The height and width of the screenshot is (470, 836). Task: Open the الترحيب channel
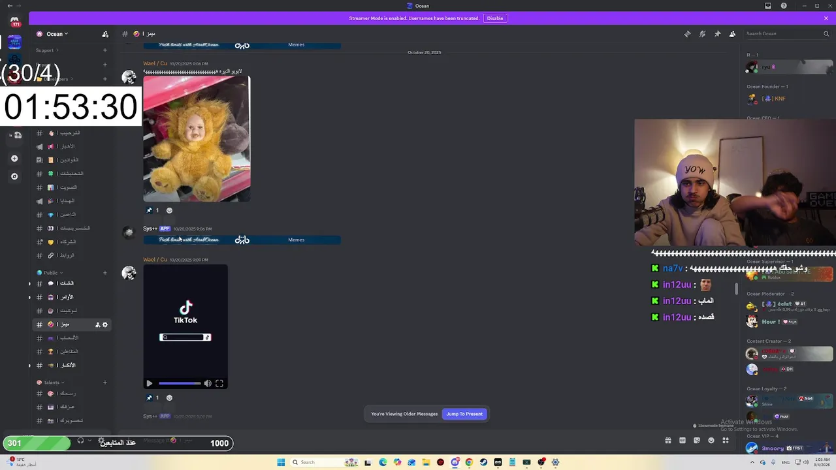(x=72, y=133)
